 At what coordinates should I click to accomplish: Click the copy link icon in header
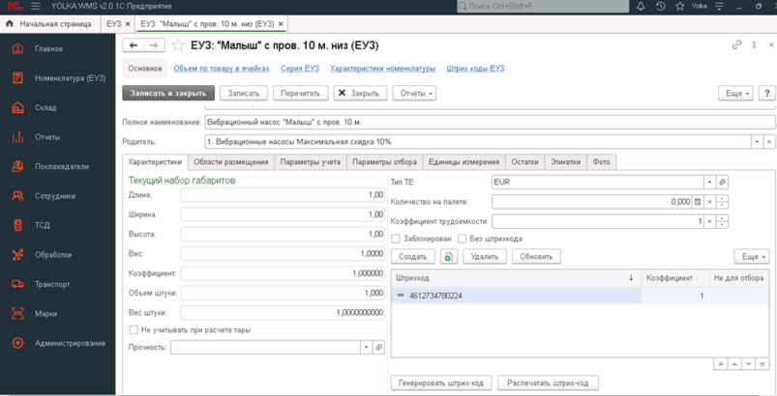736,45
